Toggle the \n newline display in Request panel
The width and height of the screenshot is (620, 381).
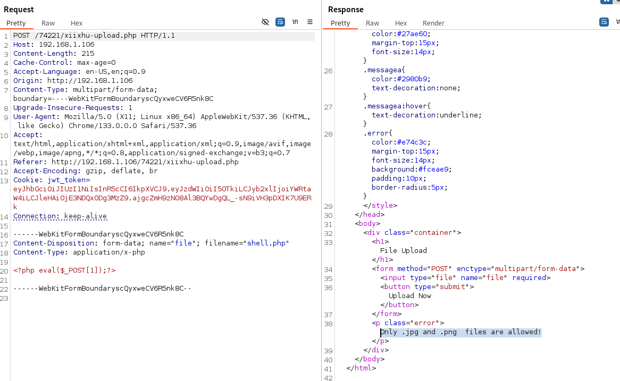[295, 22]
